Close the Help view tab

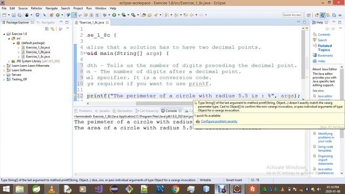326,23
